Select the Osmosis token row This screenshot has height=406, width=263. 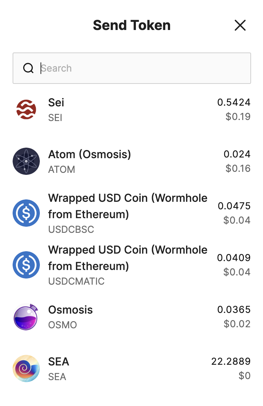tap(132, 316)
